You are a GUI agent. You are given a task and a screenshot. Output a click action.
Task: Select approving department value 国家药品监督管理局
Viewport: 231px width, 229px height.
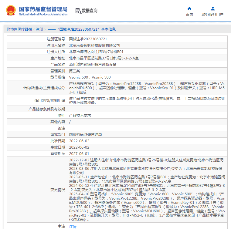click(85, 134)
